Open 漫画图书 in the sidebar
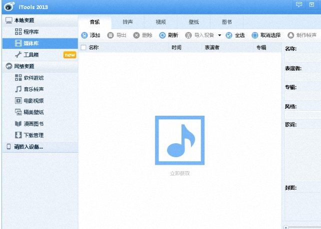This screenshot has width=321, height=229. 40,124
